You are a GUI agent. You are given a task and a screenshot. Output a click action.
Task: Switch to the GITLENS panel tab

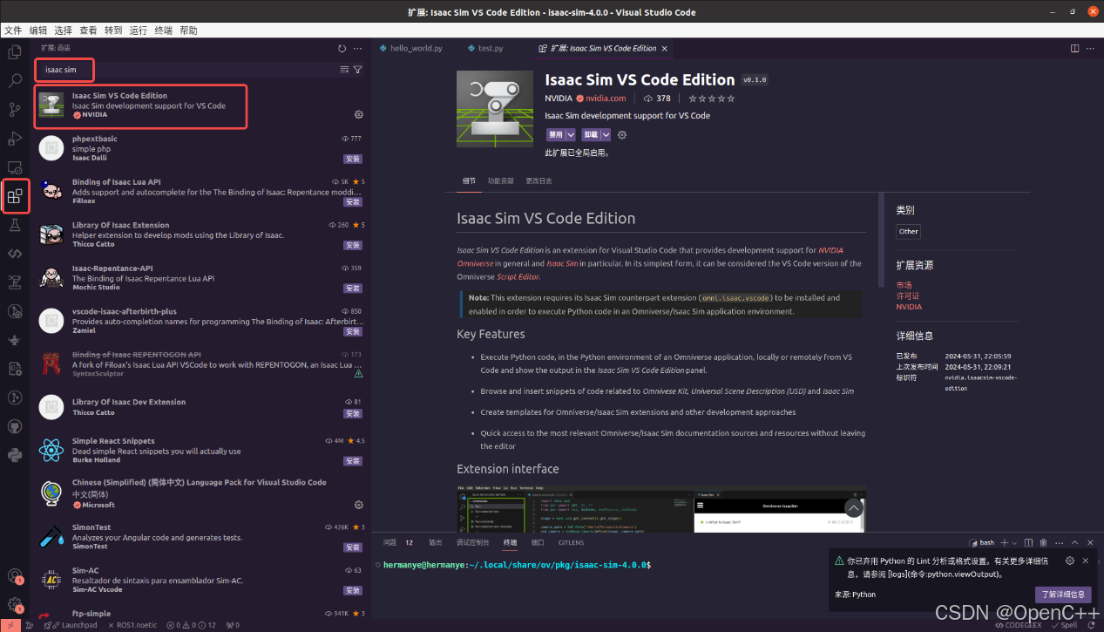click(571, 542)
